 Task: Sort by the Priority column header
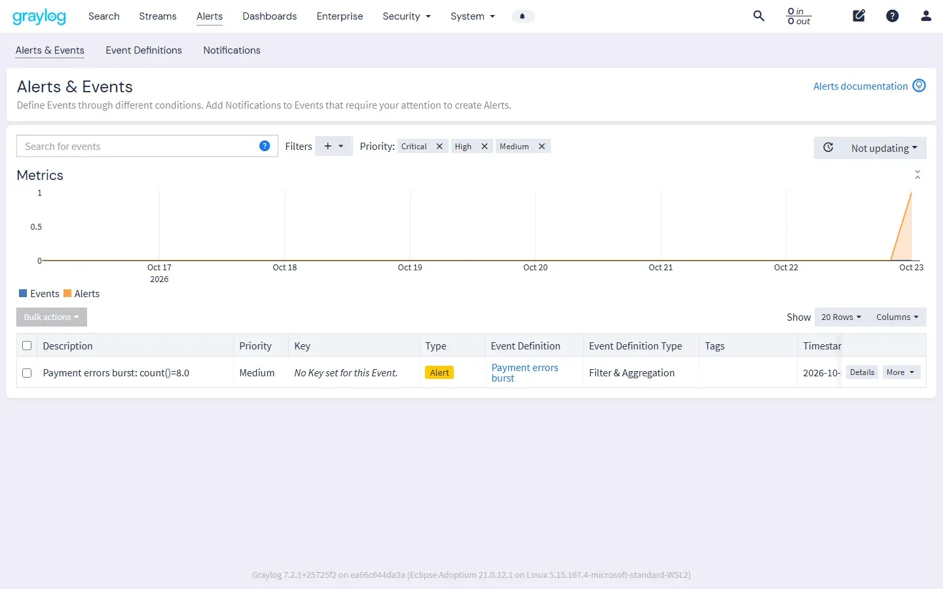pos(255,346)
